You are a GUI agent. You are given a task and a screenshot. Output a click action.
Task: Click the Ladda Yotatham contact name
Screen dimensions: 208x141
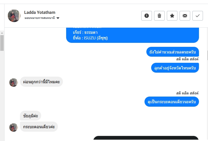coord(40,12)
